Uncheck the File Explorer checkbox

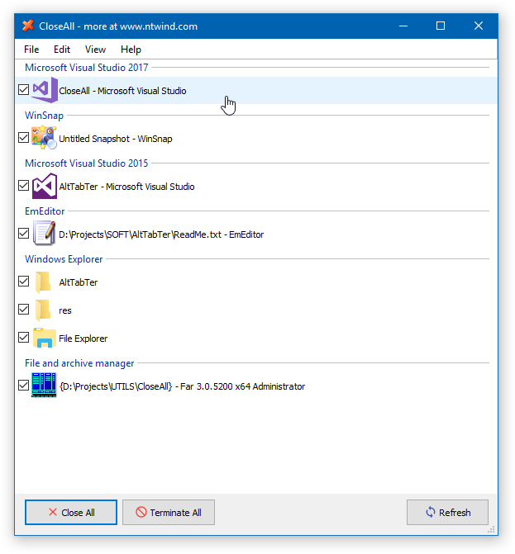click(24, 338)
